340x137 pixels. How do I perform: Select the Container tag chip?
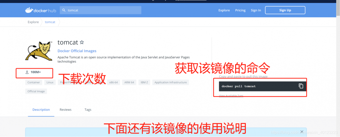[34, 82]
